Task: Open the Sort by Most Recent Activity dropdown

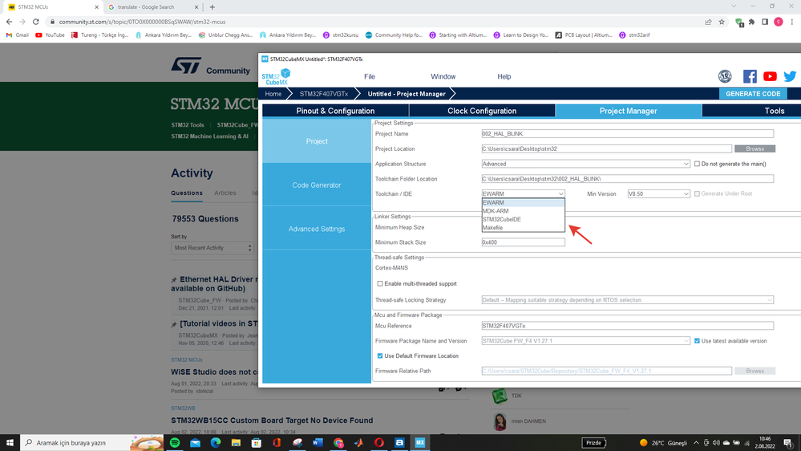Action: tap(212, 248)
